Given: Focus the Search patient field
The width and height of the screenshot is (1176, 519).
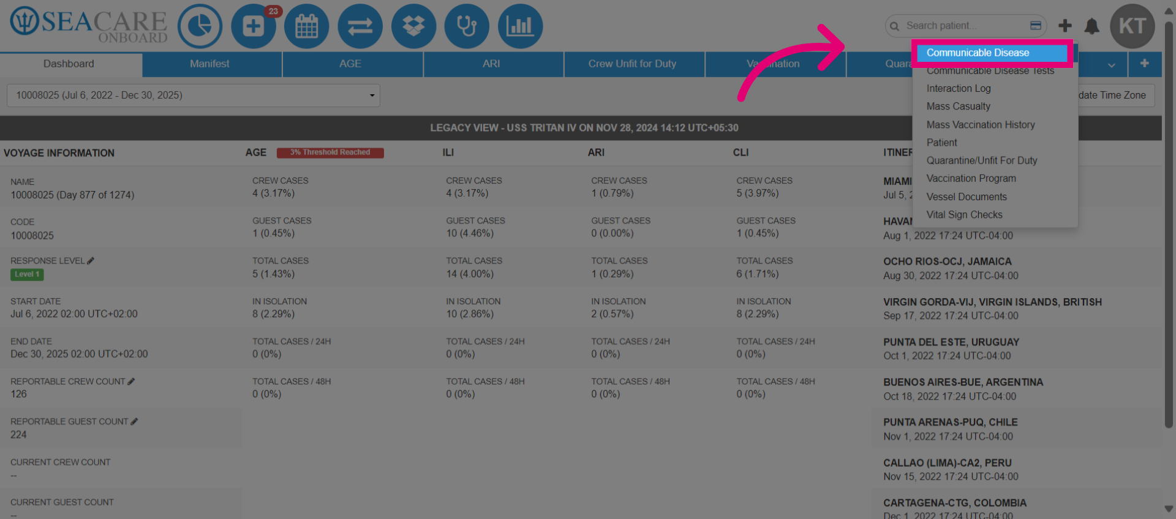Looking at the screenshot, I should coord(965,26).
